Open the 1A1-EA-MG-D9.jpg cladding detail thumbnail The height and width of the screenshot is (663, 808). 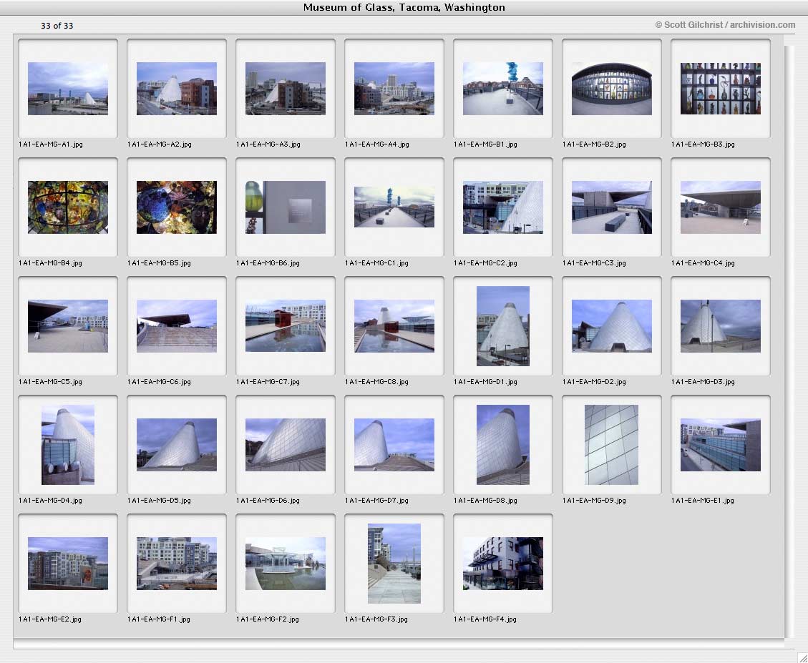[612, 445]
